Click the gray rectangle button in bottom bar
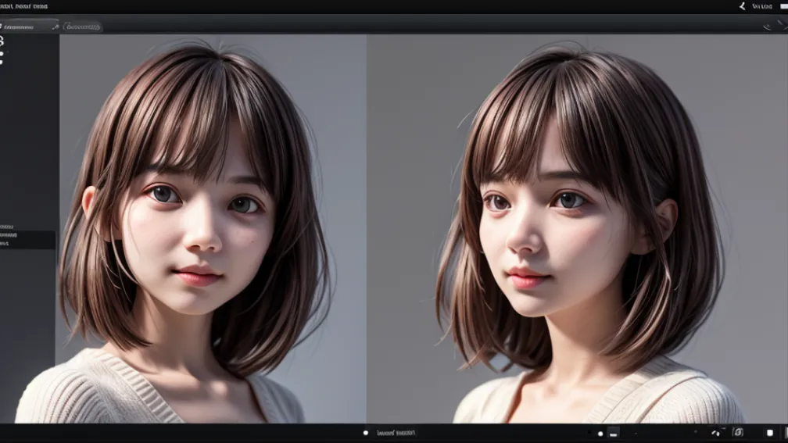This screenshot has width=788, height=443. (614, 433)
